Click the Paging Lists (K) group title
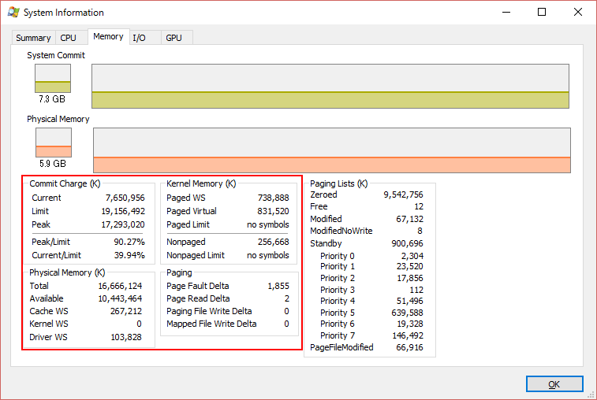The width and height of the screenshot is (597, 400). pos(339,183)
